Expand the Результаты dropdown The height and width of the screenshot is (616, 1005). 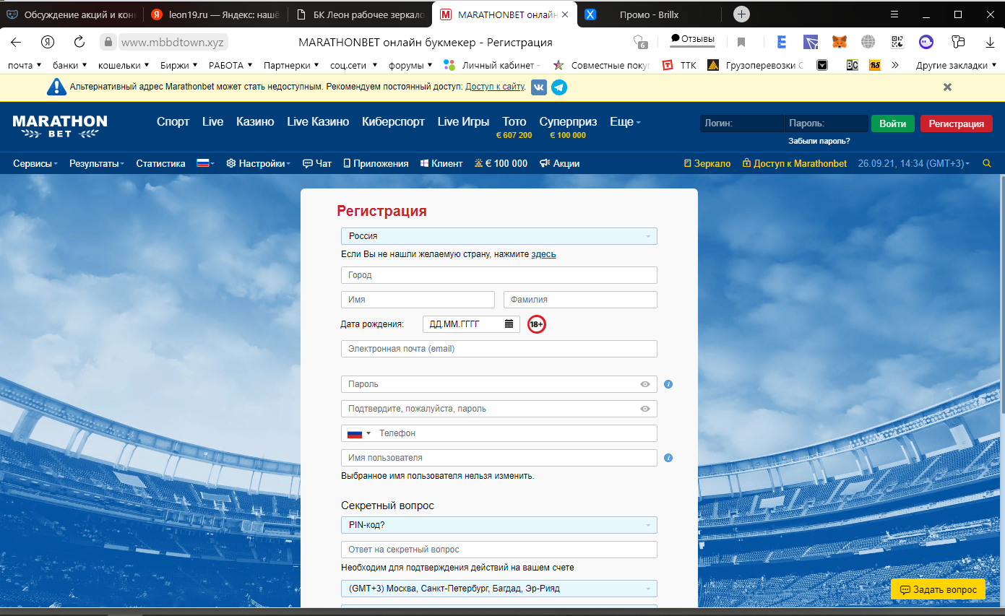[x=97, y=164]
